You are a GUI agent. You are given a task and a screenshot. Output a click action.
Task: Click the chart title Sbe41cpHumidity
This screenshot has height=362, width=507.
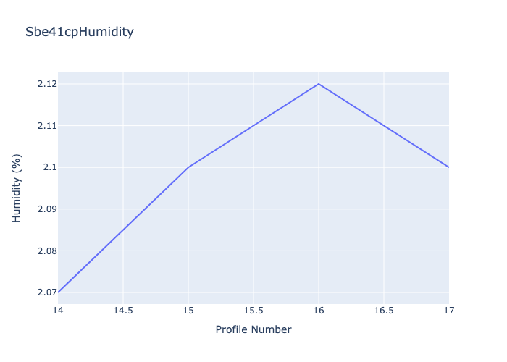click(x=79, y=32)
